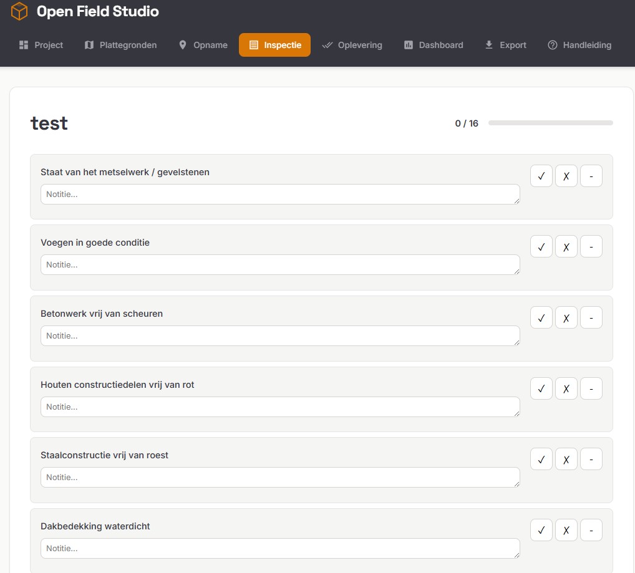
Task: Open the Project tab
Action: (41, 45)
